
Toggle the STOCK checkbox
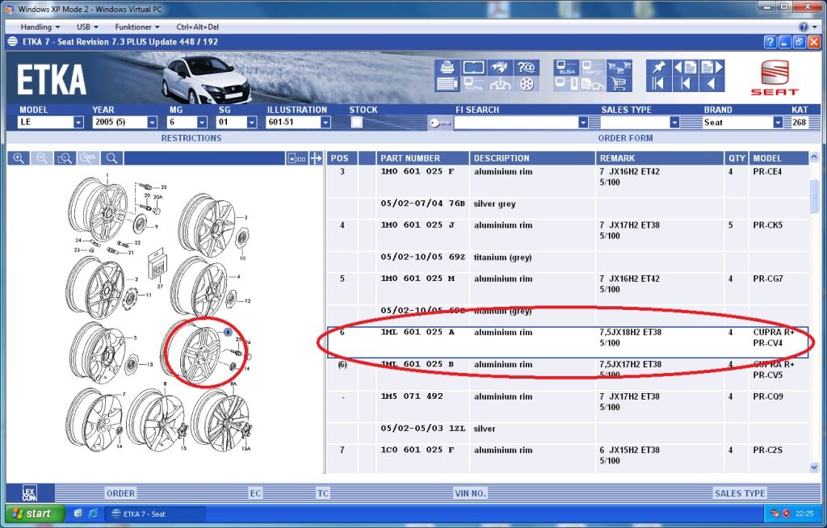click(x=357, y=123)
